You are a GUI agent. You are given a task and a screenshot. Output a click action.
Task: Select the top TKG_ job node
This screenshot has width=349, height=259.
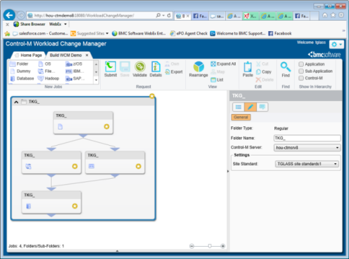[84, 123]
